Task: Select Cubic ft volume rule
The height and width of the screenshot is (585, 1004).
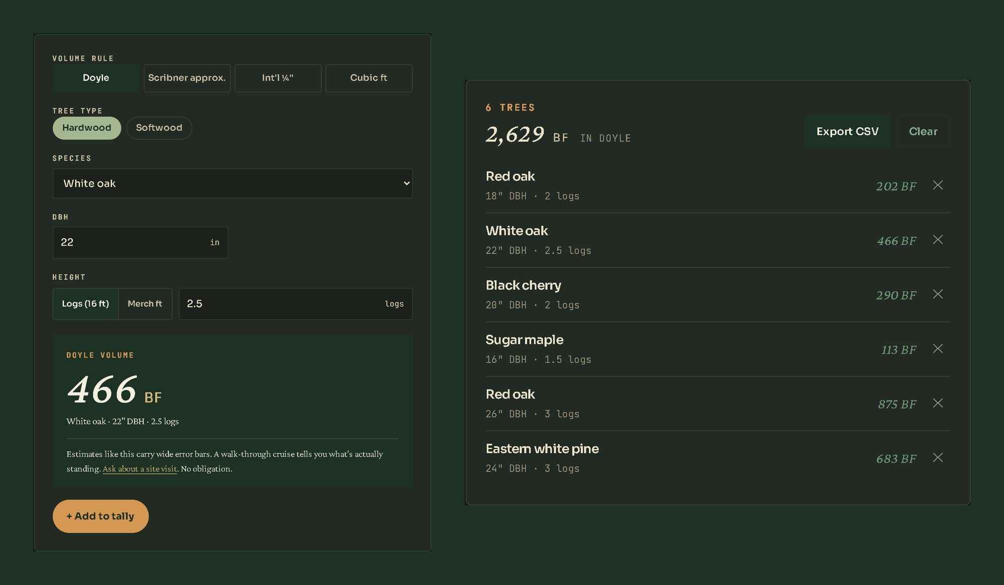Action: [x=369, y=78]
